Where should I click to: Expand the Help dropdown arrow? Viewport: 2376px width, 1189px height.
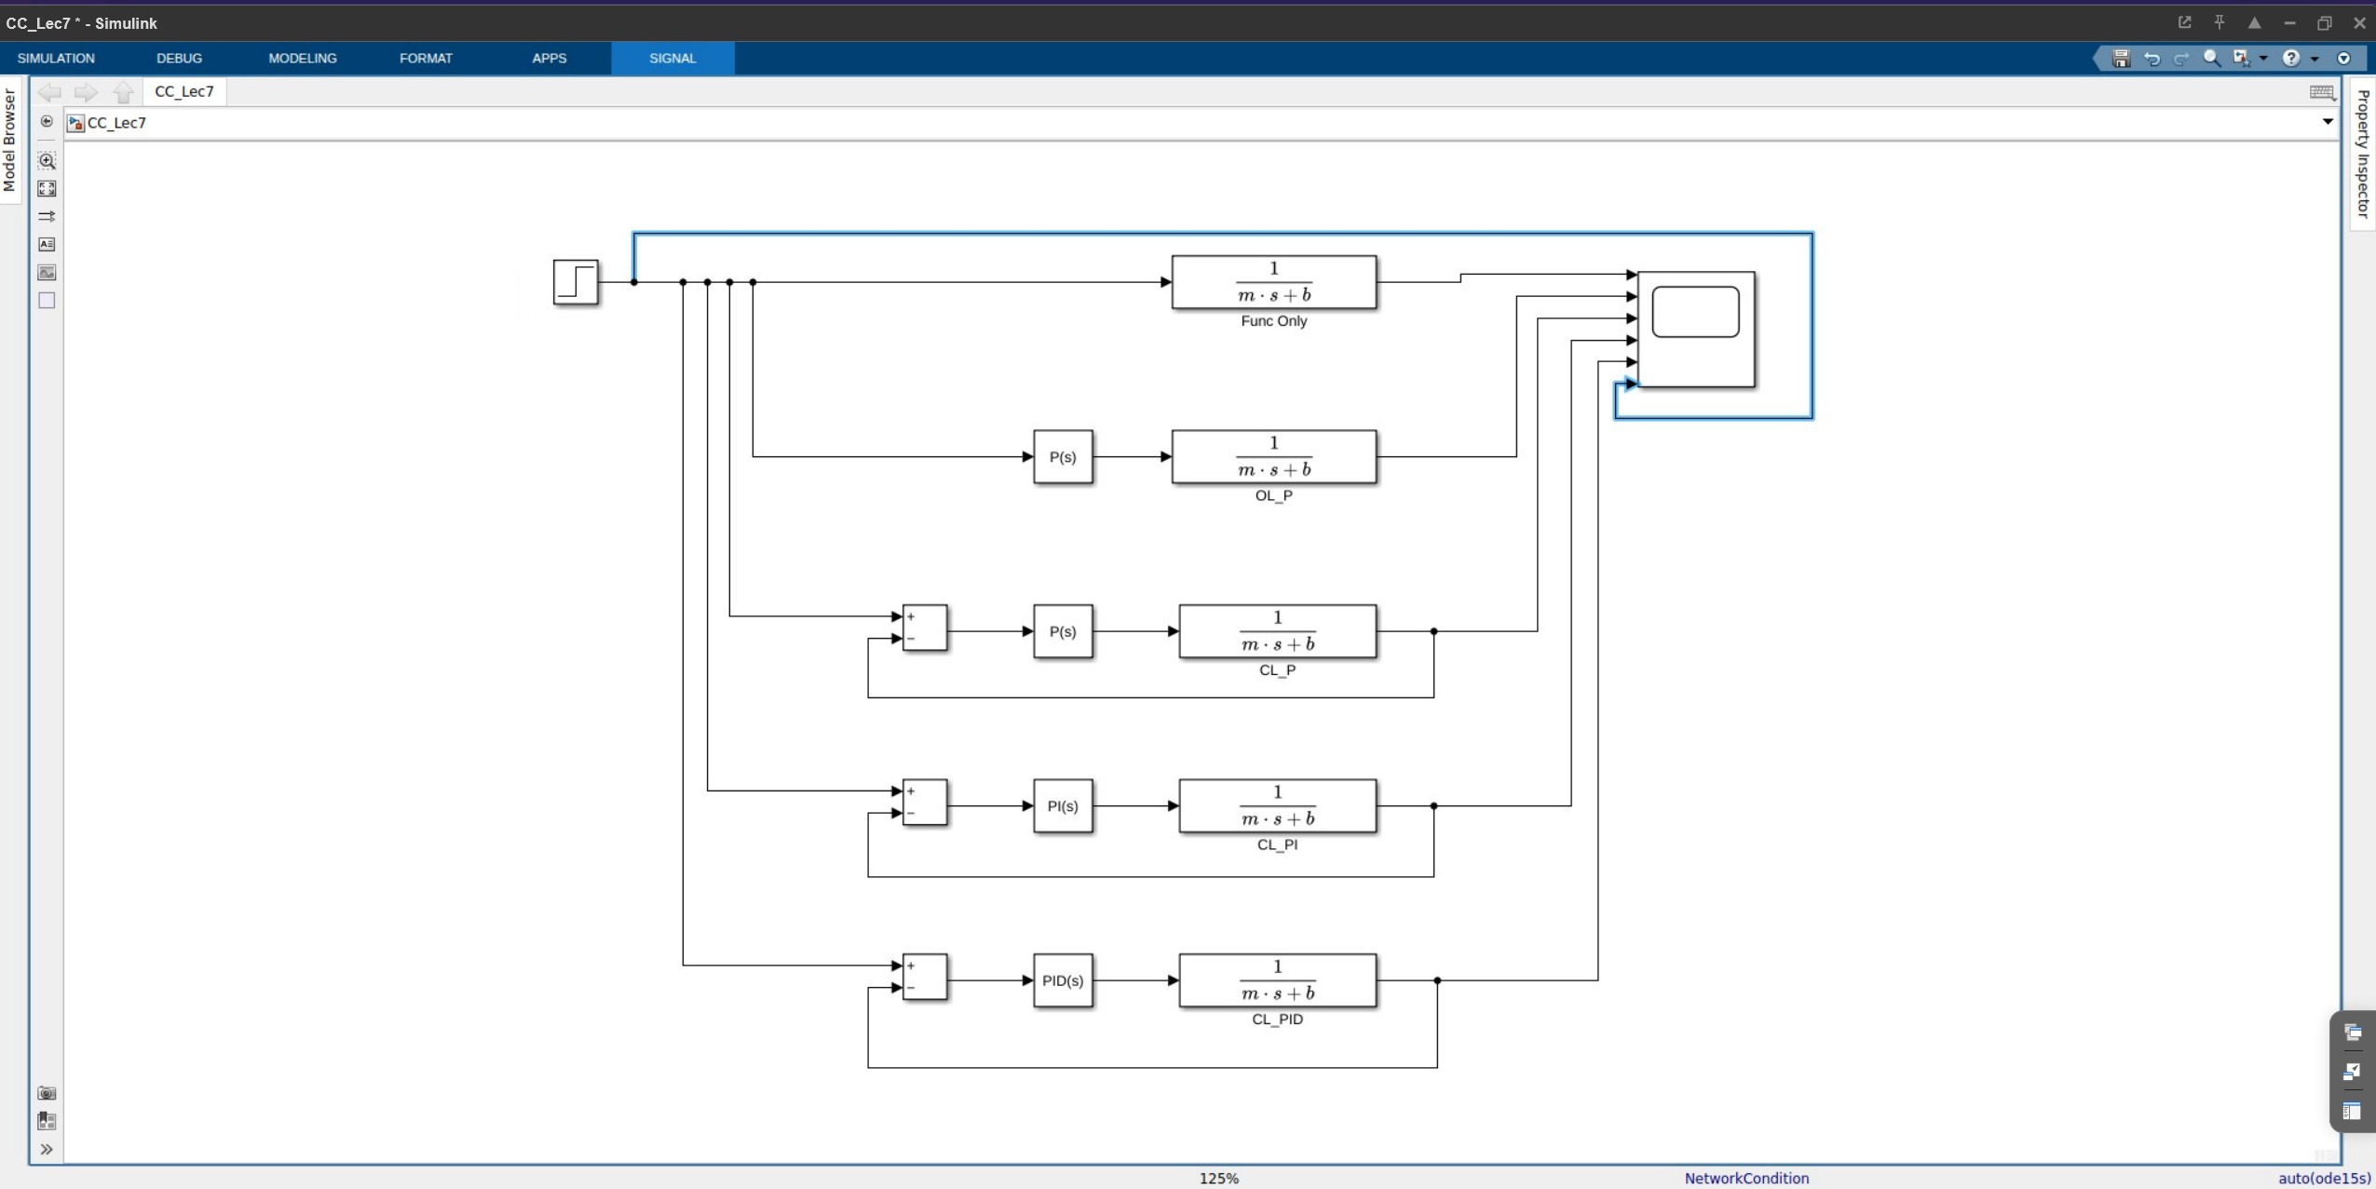click(x=2315, y=59)
